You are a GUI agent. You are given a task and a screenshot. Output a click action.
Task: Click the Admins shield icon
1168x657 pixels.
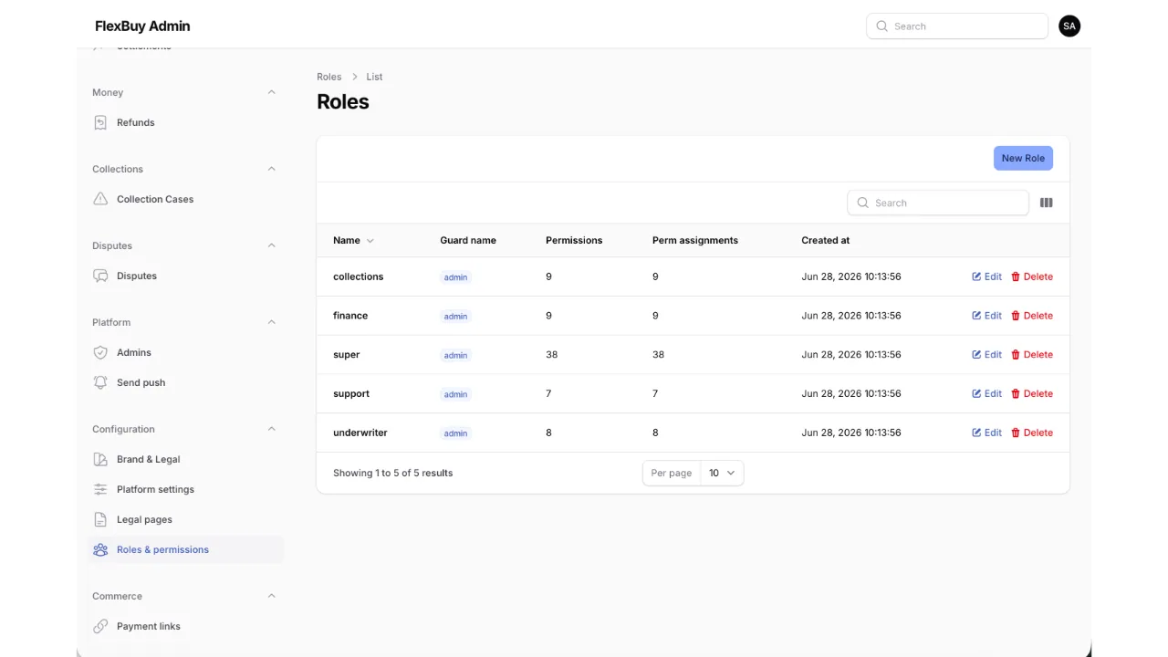100,352
